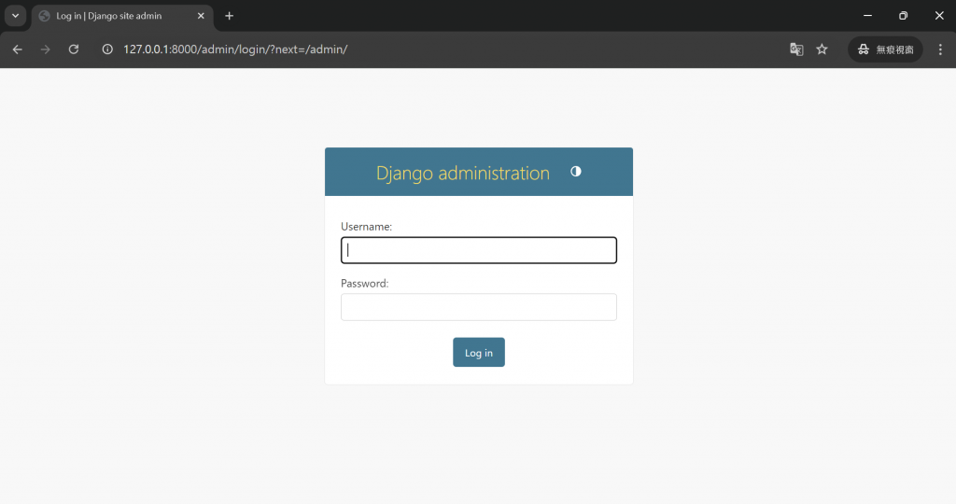Click the Username: label text

click(366, 227)
